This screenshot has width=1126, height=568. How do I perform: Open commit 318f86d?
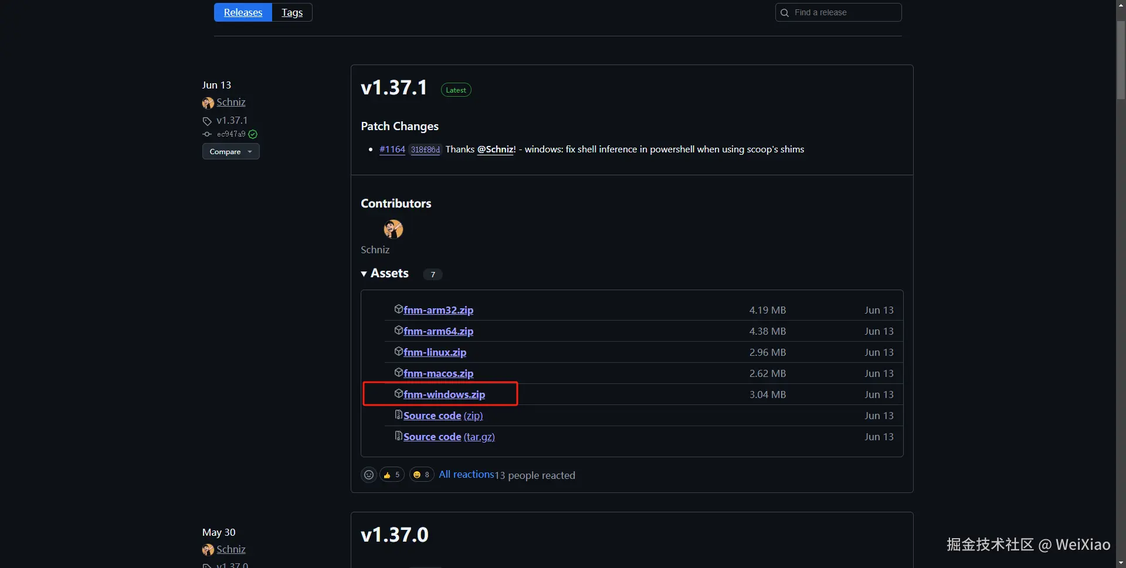pyautogui.click(x=425, y=149)
